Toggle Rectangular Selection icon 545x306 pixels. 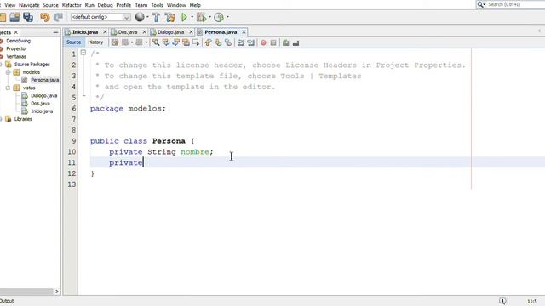click(196, 42)
